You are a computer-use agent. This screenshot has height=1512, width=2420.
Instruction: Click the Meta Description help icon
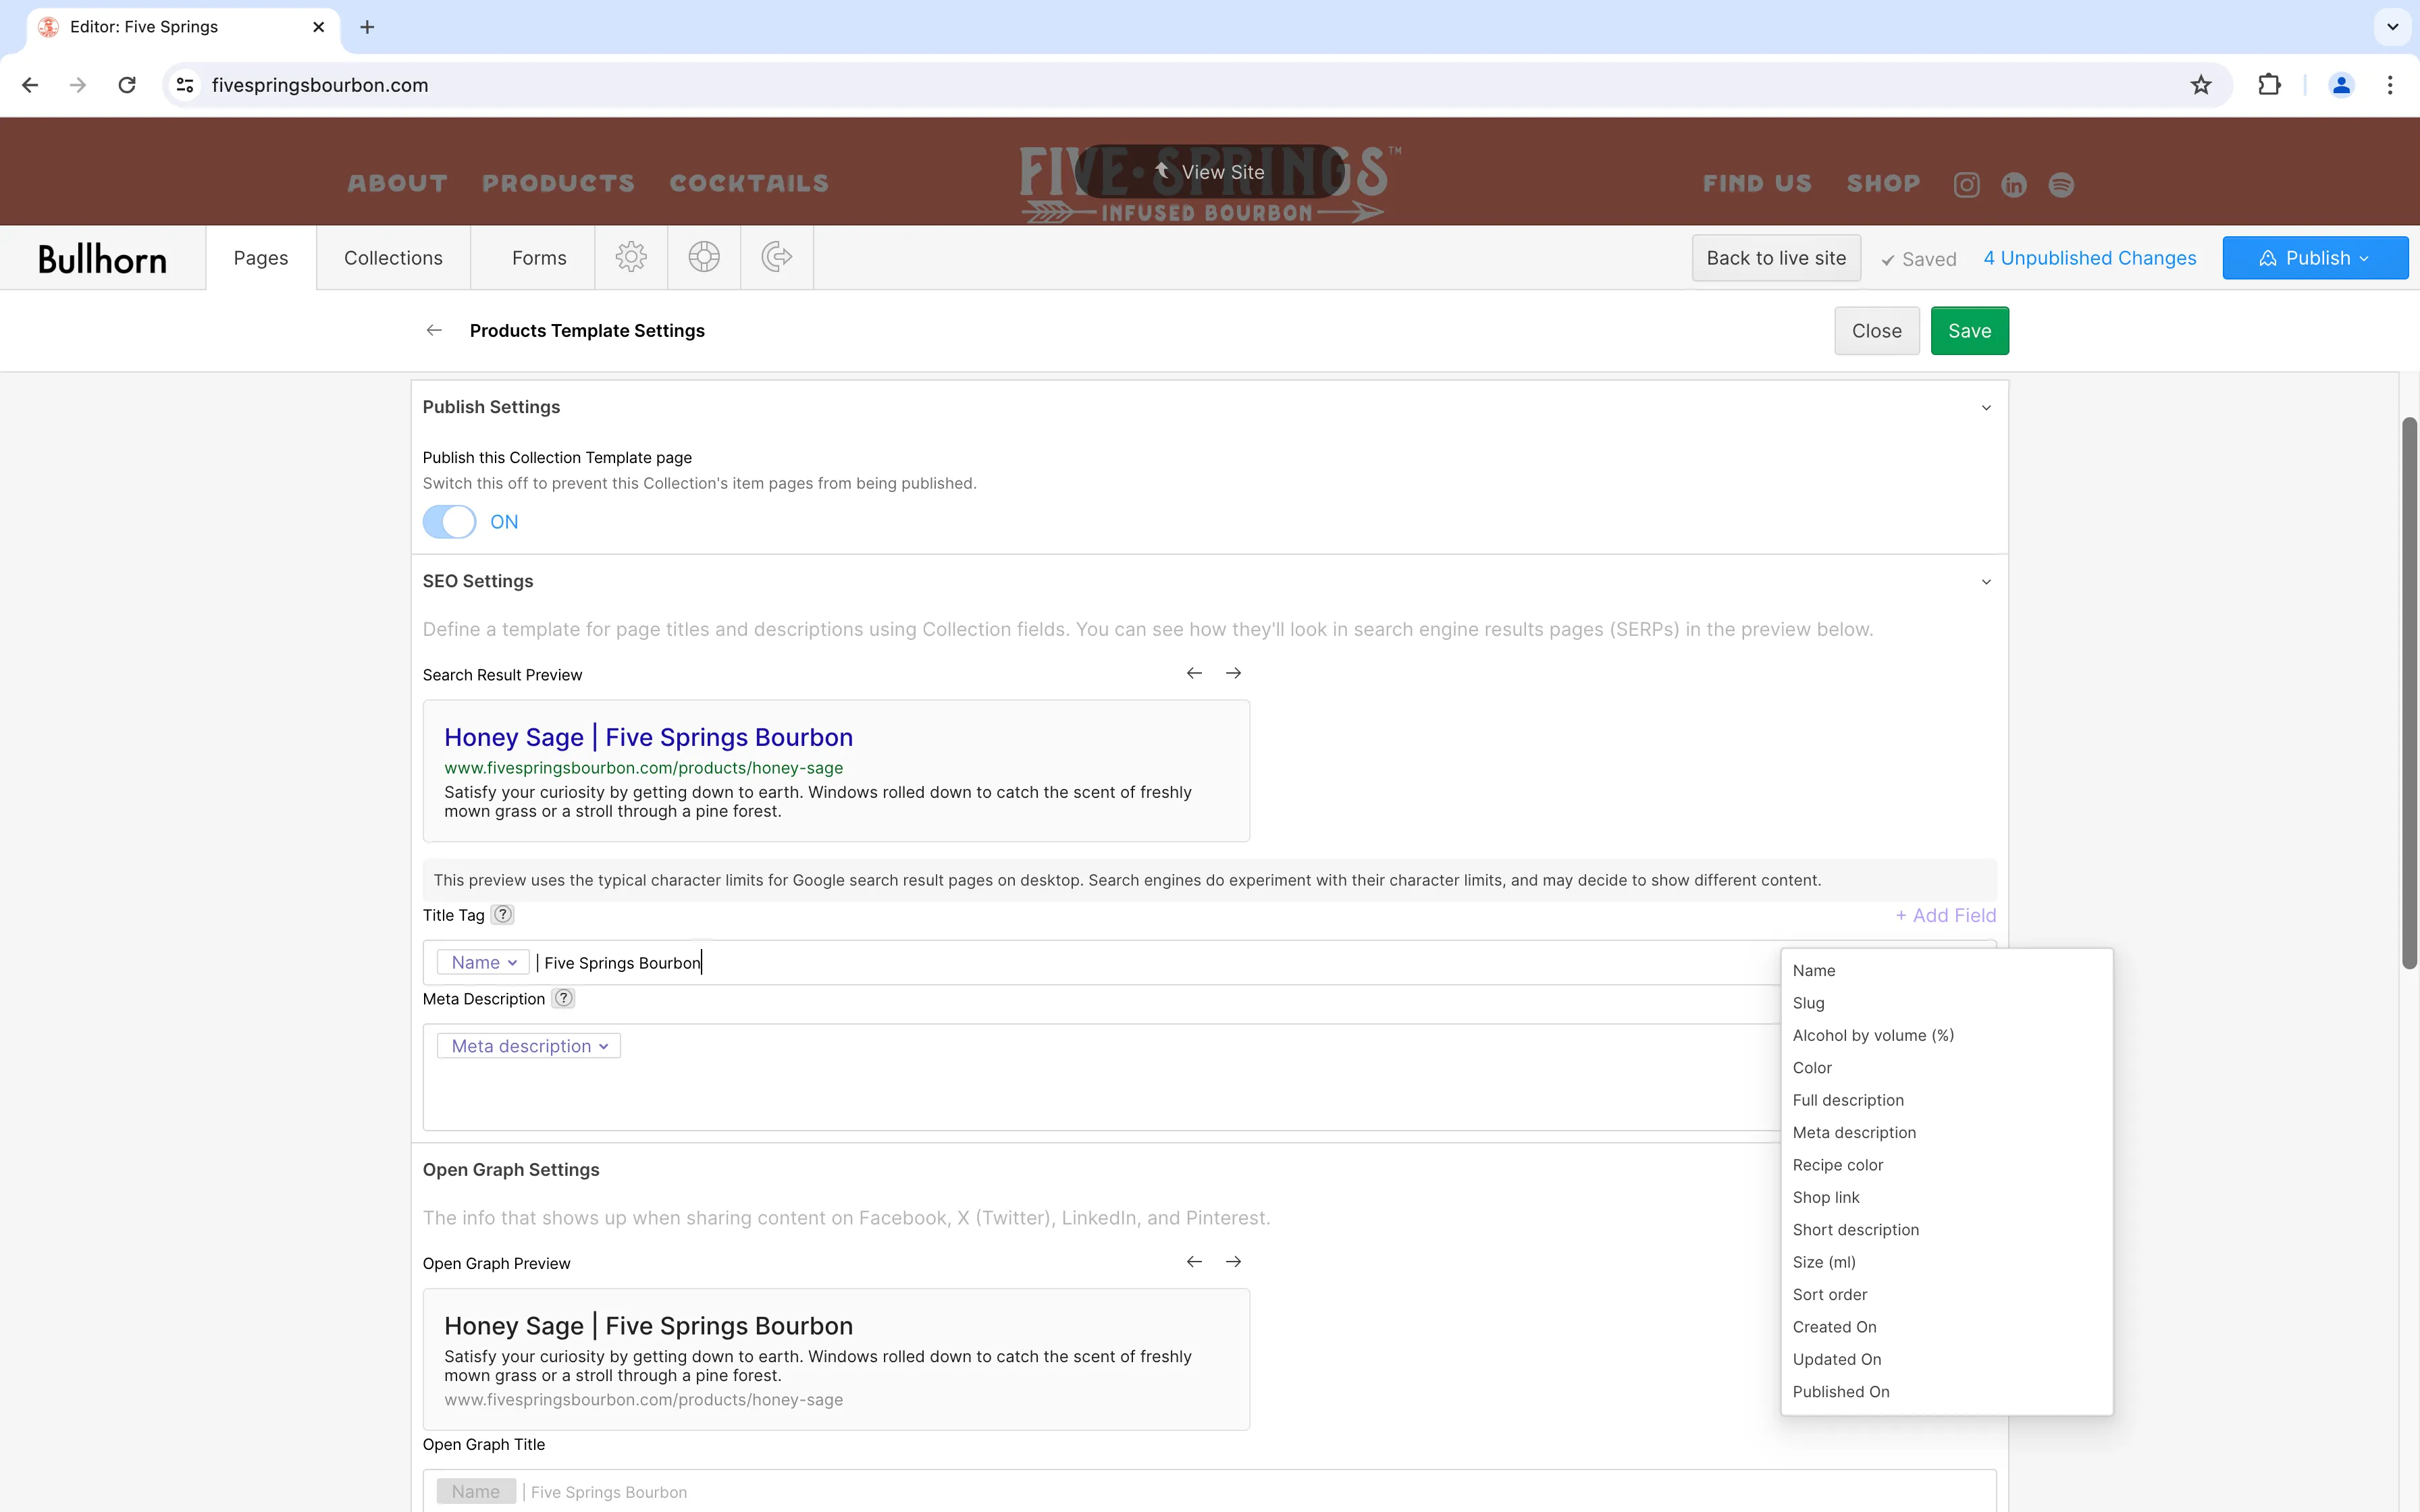[x=564, y=997]
